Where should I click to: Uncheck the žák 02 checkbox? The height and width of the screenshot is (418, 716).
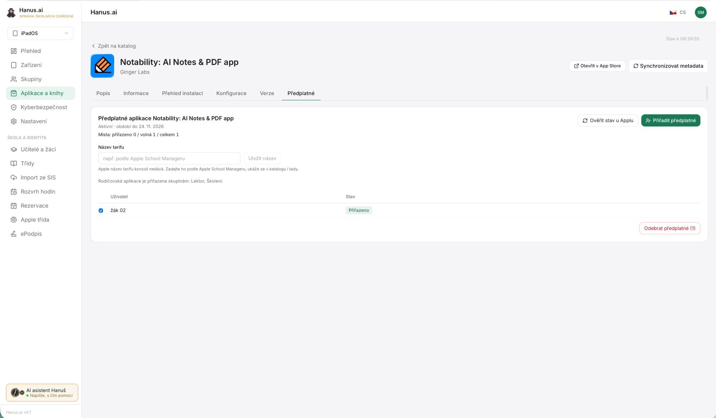point(101,210)
